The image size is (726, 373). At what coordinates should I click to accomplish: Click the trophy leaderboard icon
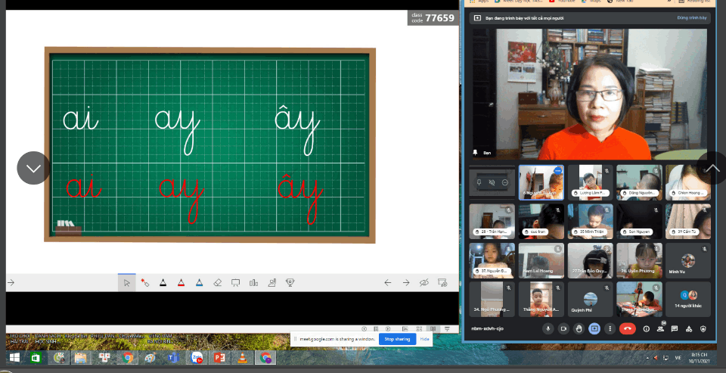click(x=290, y=283)
